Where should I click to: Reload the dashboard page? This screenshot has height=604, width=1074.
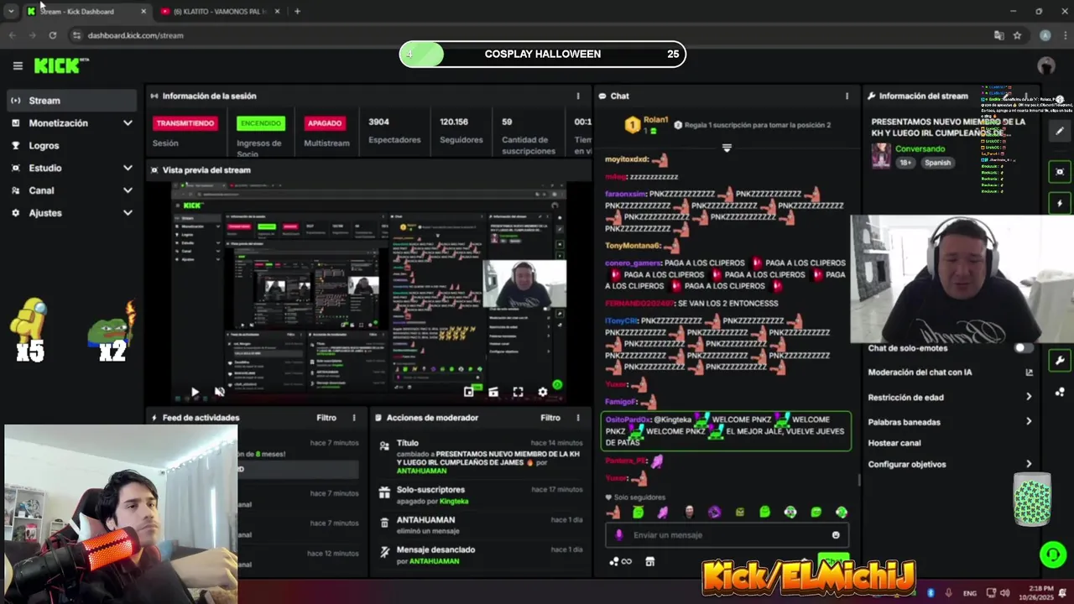[x=52, y=35]
